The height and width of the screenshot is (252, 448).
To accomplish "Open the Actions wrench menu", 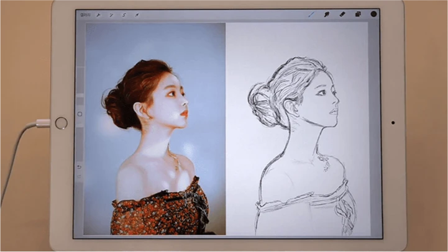I will 98,15.
